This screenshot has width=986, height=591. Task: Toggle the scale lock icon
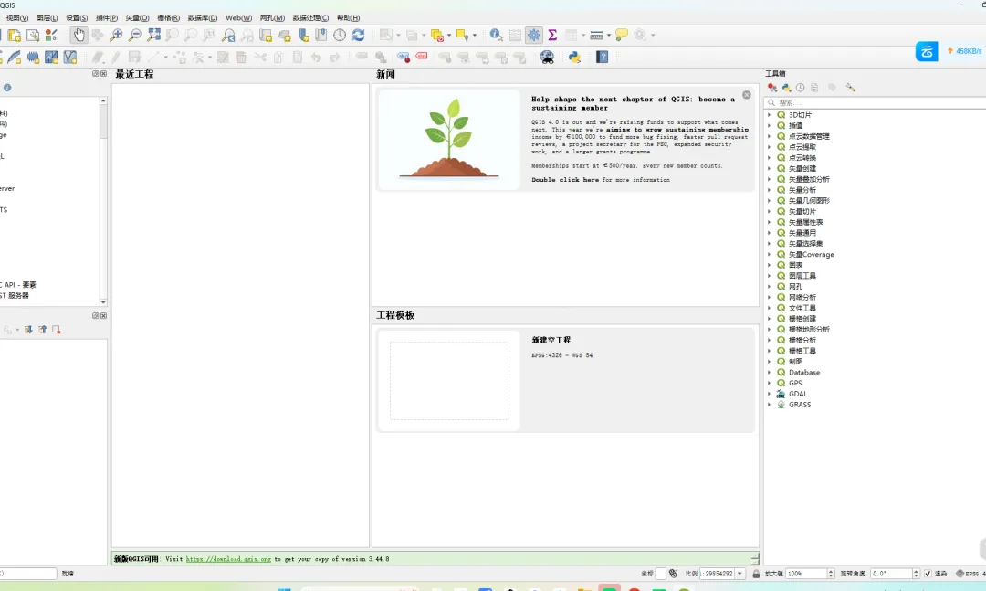coord(756,574)
